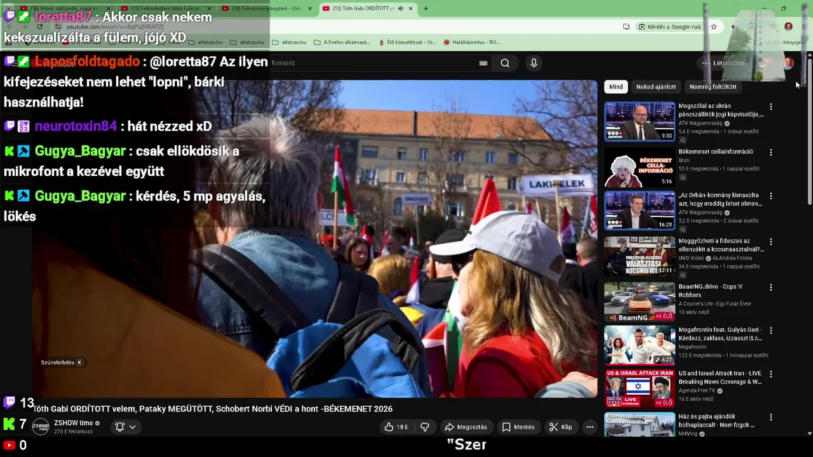This screenshot has height=457, width=813.
Task: Click the ATV Magyarország channel name under Megszólal
Action: (701, 124)
